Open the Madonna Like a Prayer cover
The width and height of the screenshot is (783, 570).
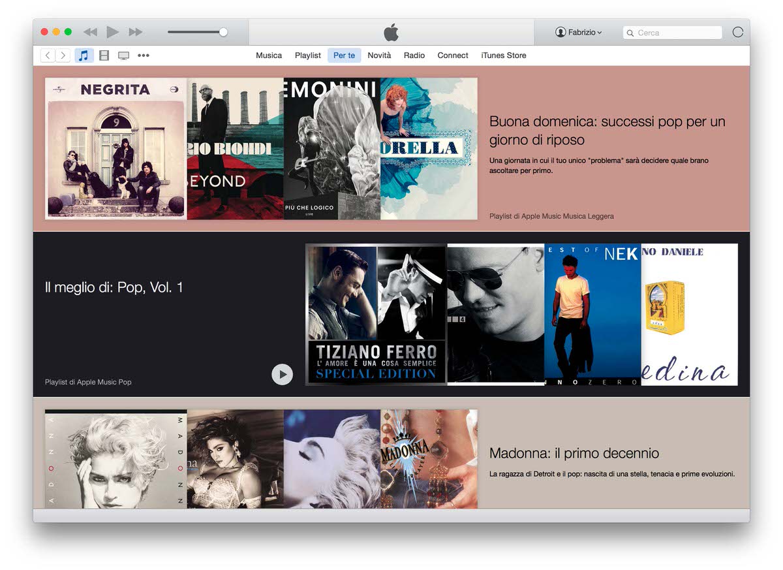[x=429, y=459]
